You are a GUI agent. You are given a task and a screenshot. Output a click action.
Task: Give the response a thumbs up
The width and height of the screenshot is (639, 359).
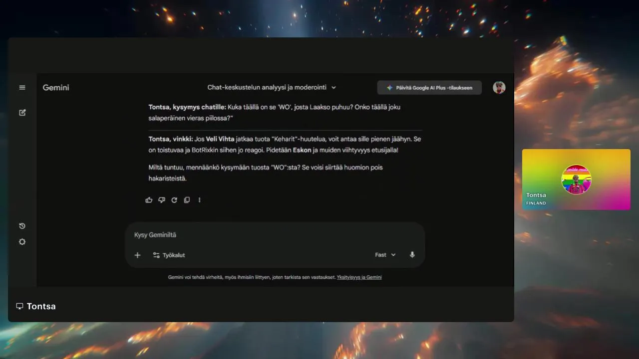(149, 200)
